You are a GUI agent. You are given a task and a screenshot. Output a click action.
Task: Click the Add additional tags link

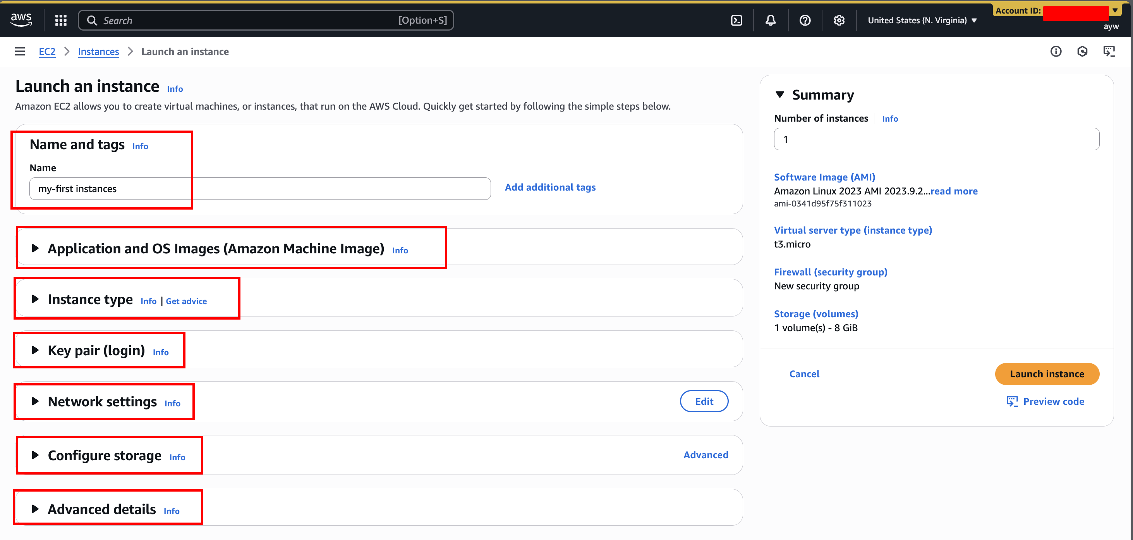click(550, 187)
